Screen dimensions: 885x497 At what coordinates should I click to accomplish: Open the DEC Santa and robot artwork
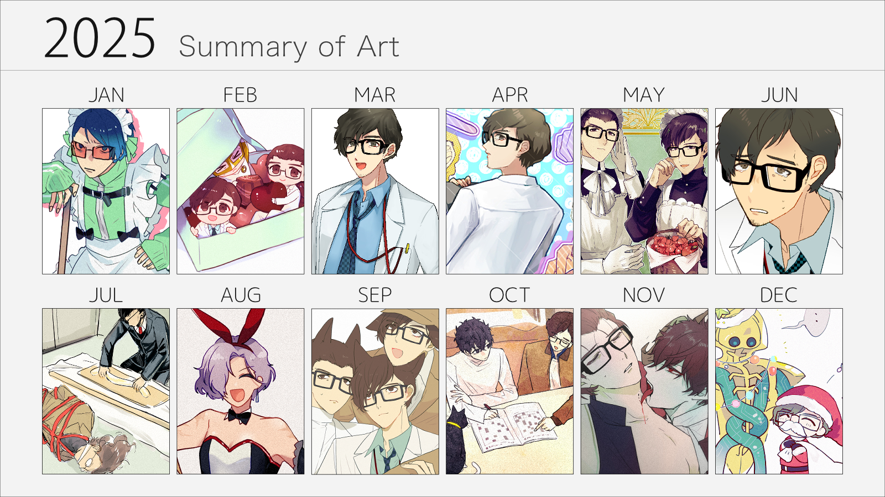point(779,391)
